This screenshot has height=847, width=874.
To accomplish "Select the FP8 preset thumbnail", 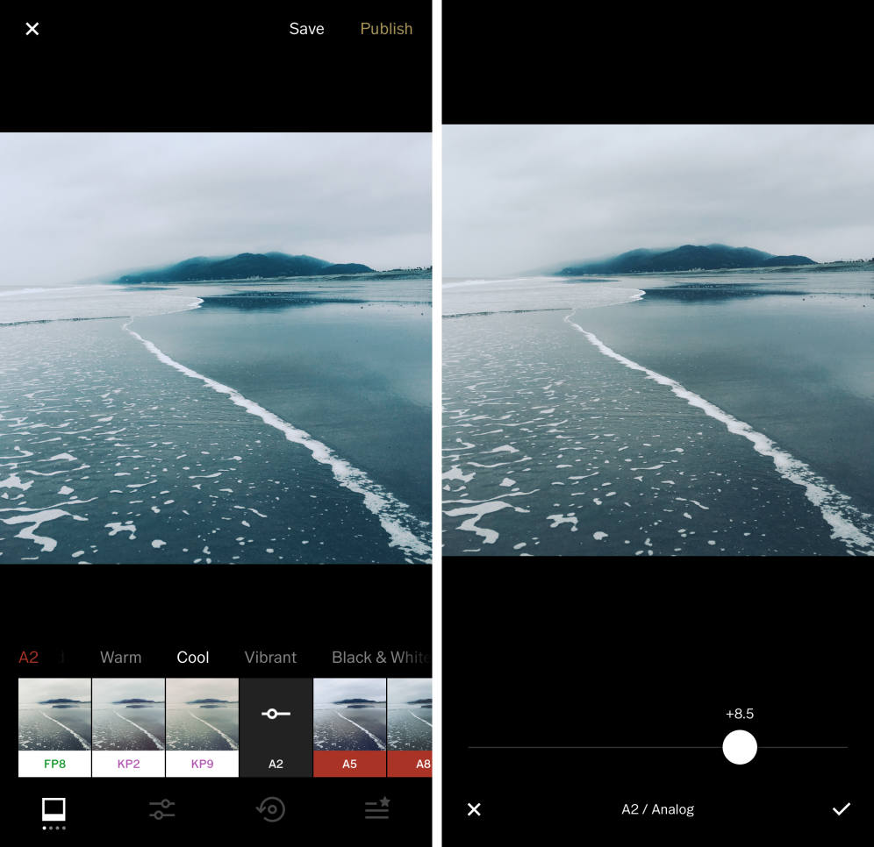I will [x=53, y=727].
